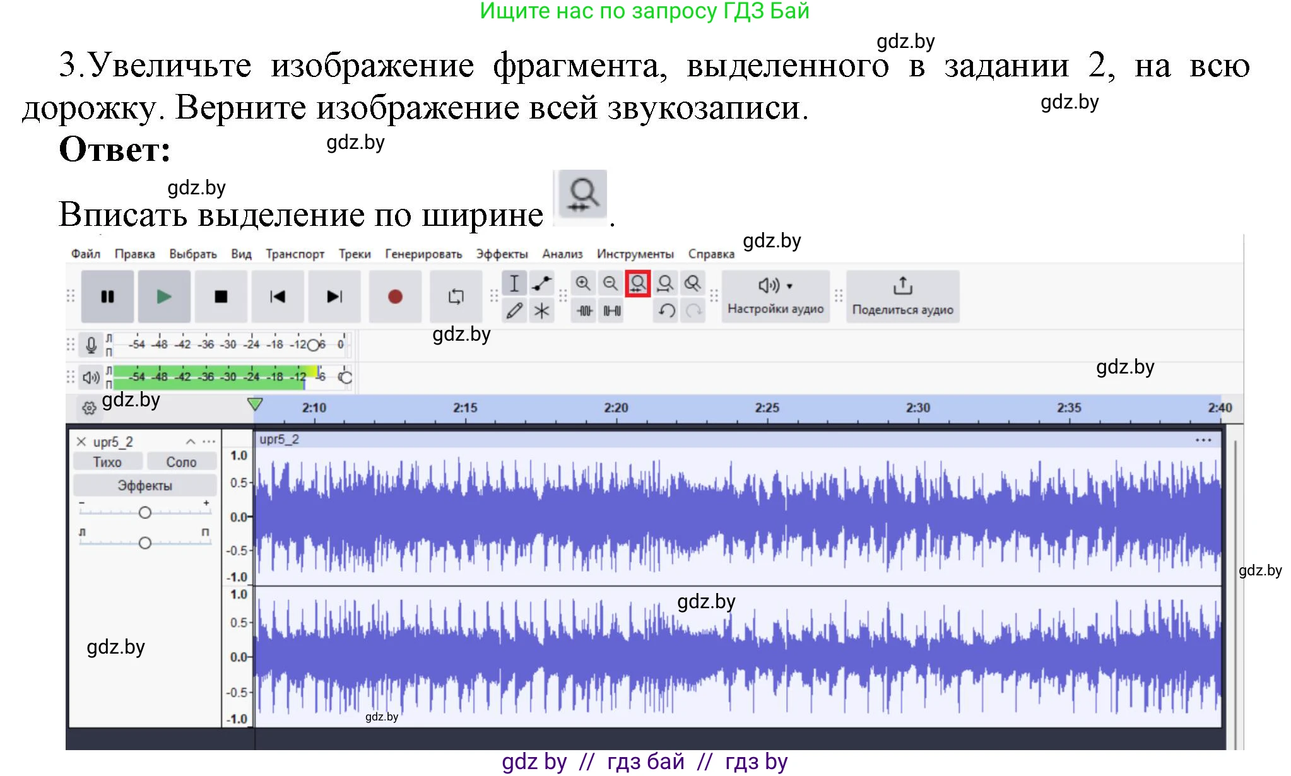Select the Envelope tool
The width and height of the screenshot is (1291, 776).
(541, 283)
